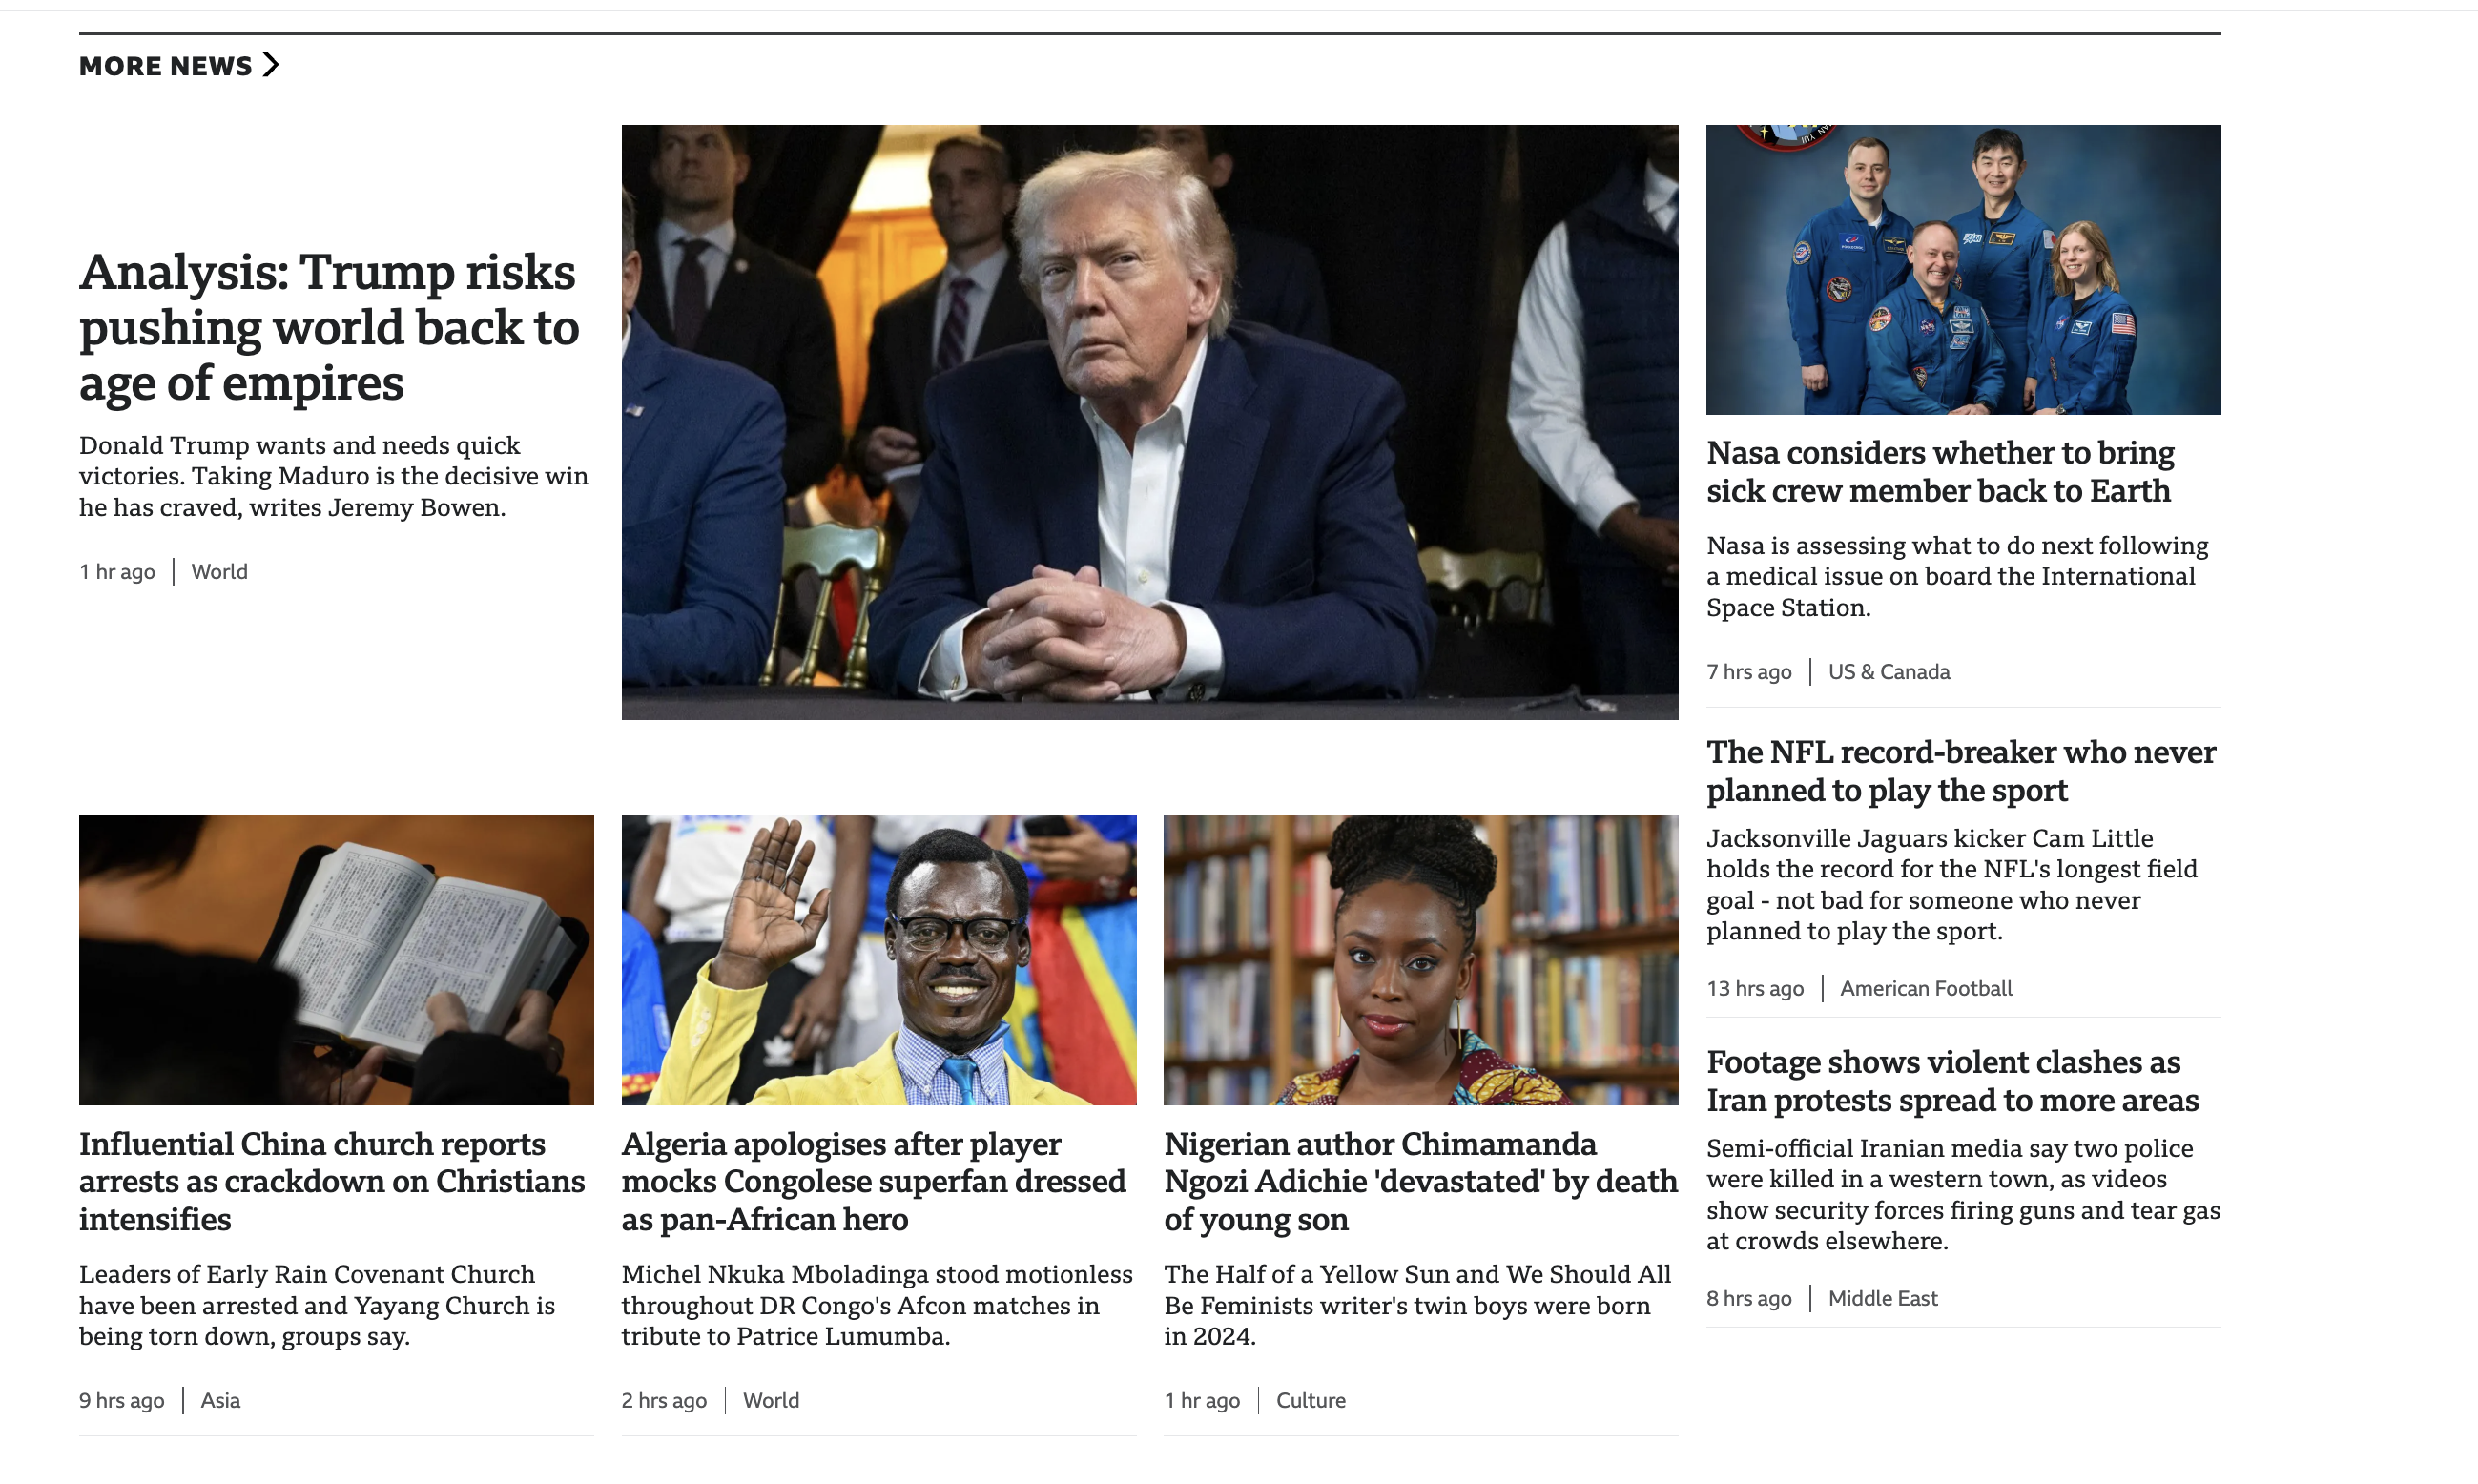2478x1484 pixels.
Task: Click the Nasa crew group photo
Action: (1962, 270)
